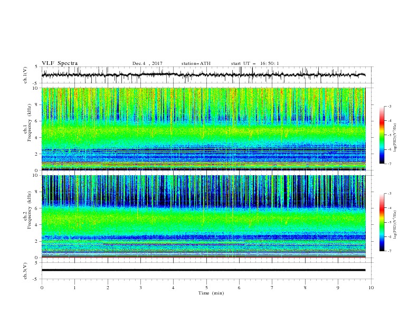Select the "start UT = 16:50:1" text
The image size is (418, 323).
coord(255,63)
